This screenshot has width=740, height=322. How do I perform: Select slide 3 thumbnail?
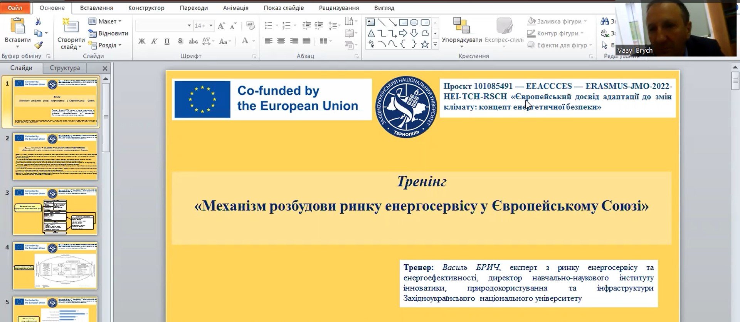point(55,211)
